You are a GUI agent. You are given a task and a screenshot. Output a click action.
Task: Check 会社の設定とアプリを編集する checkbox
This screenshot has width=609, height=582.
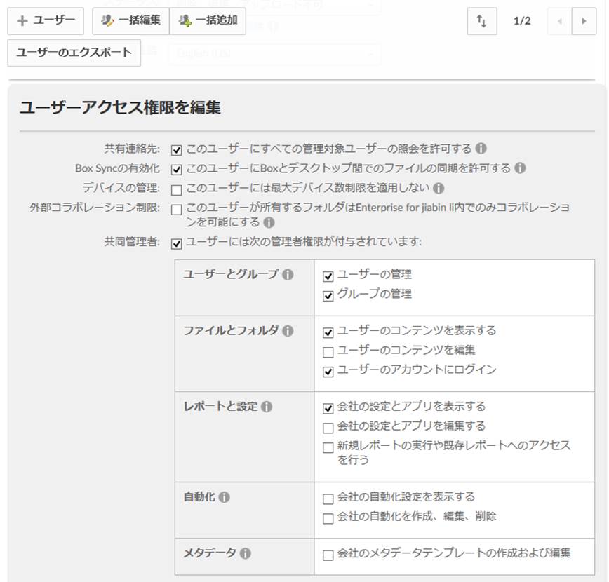point(328,428)
